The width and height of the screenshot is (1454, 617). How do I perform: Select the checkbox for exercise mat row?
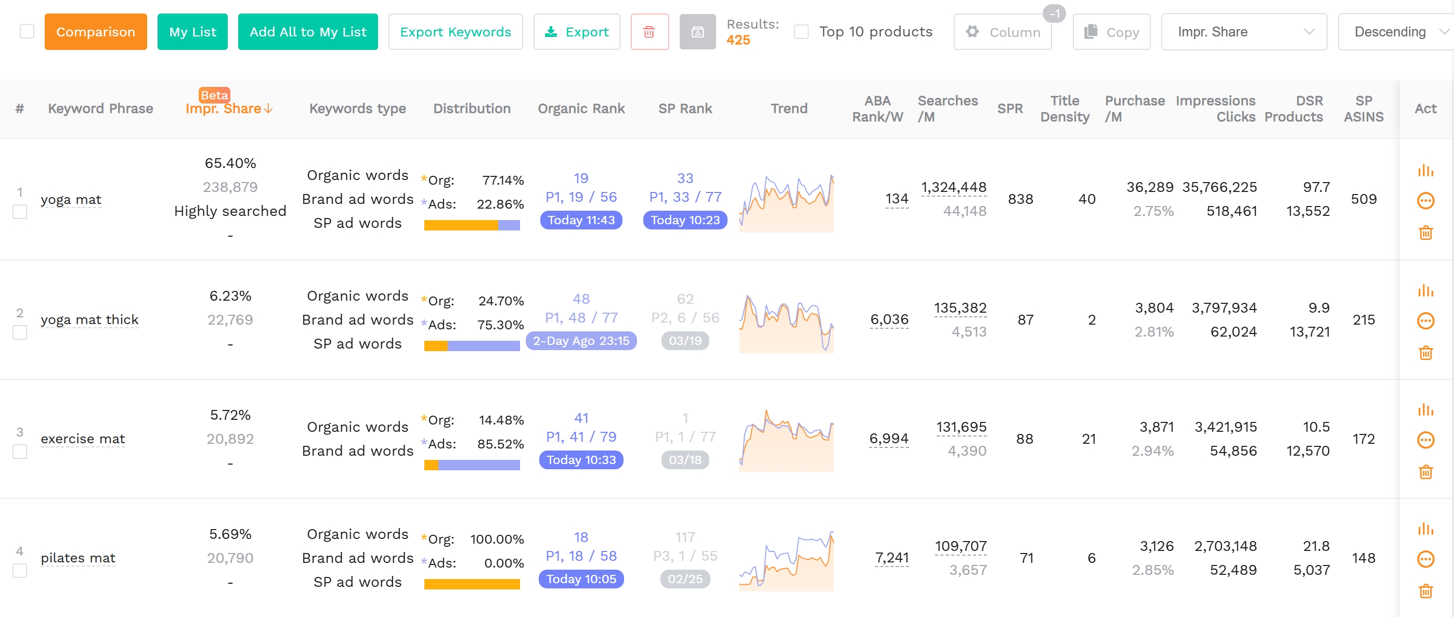click(x=20, y=452)
